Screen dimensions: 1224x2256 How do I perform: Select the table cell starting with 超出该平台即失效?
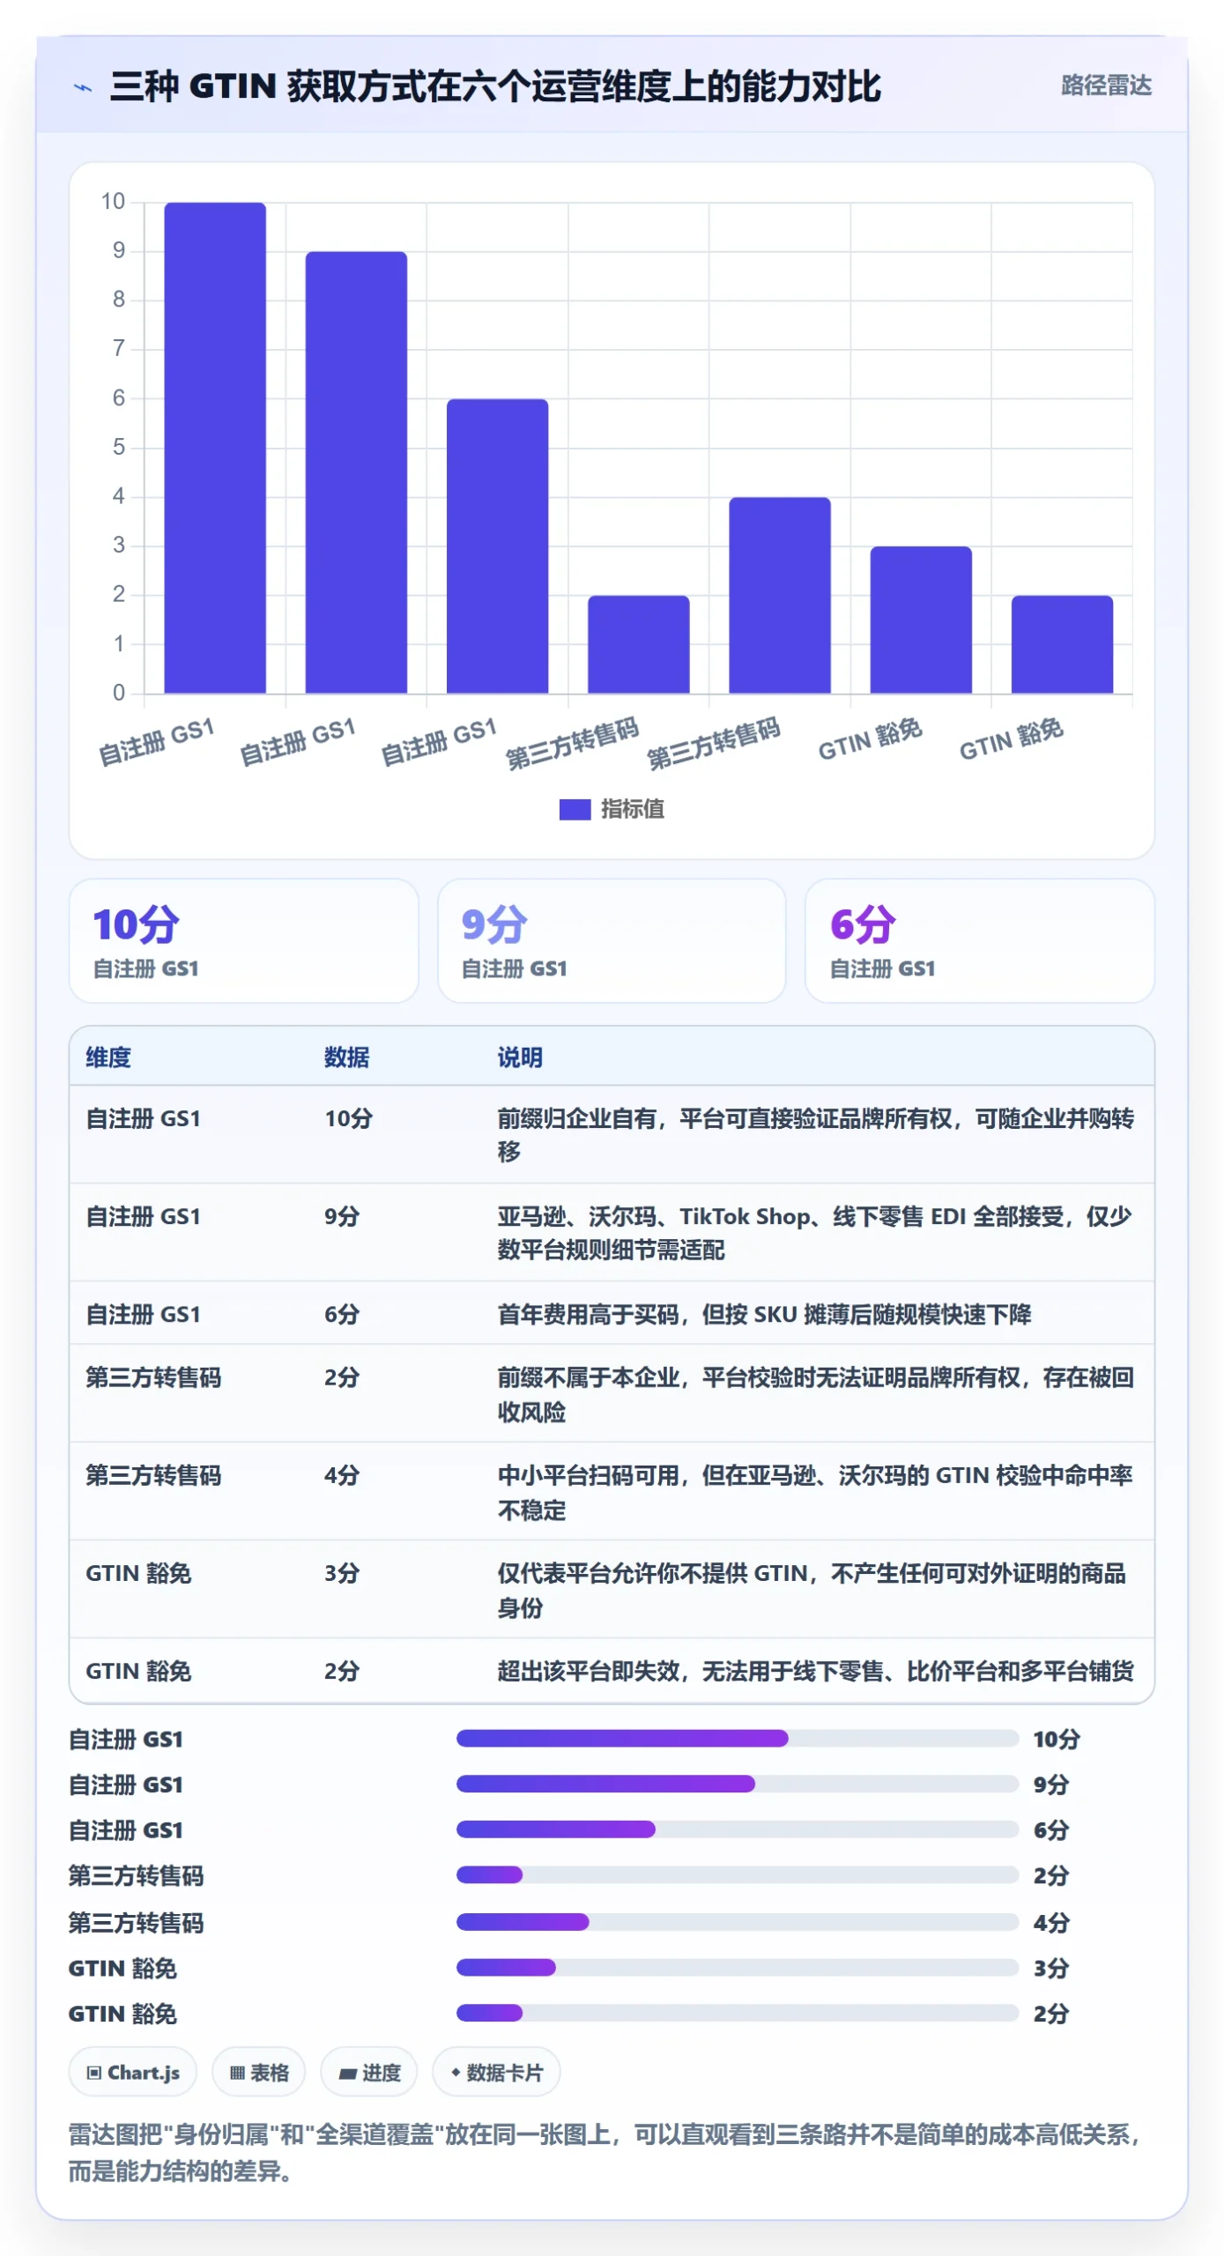816,1671
